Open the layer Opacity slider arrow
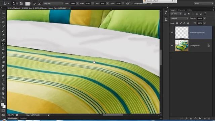Image resolution: width=215 pixels, height=121 pixels. [205, 18]
